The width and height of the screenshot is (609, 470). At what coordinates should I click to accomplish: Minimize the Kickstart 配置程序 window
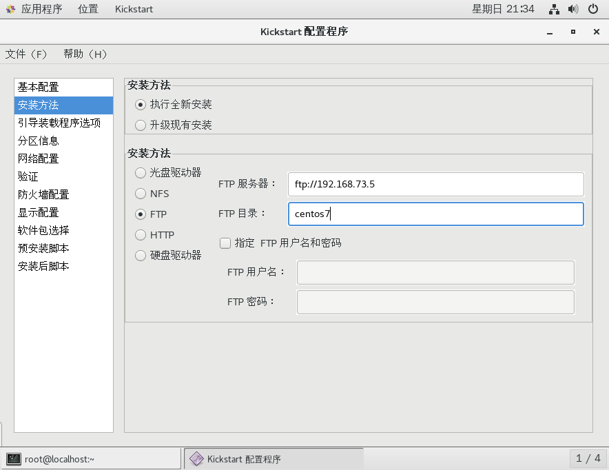pyautogui.click(x=550, y=32)
